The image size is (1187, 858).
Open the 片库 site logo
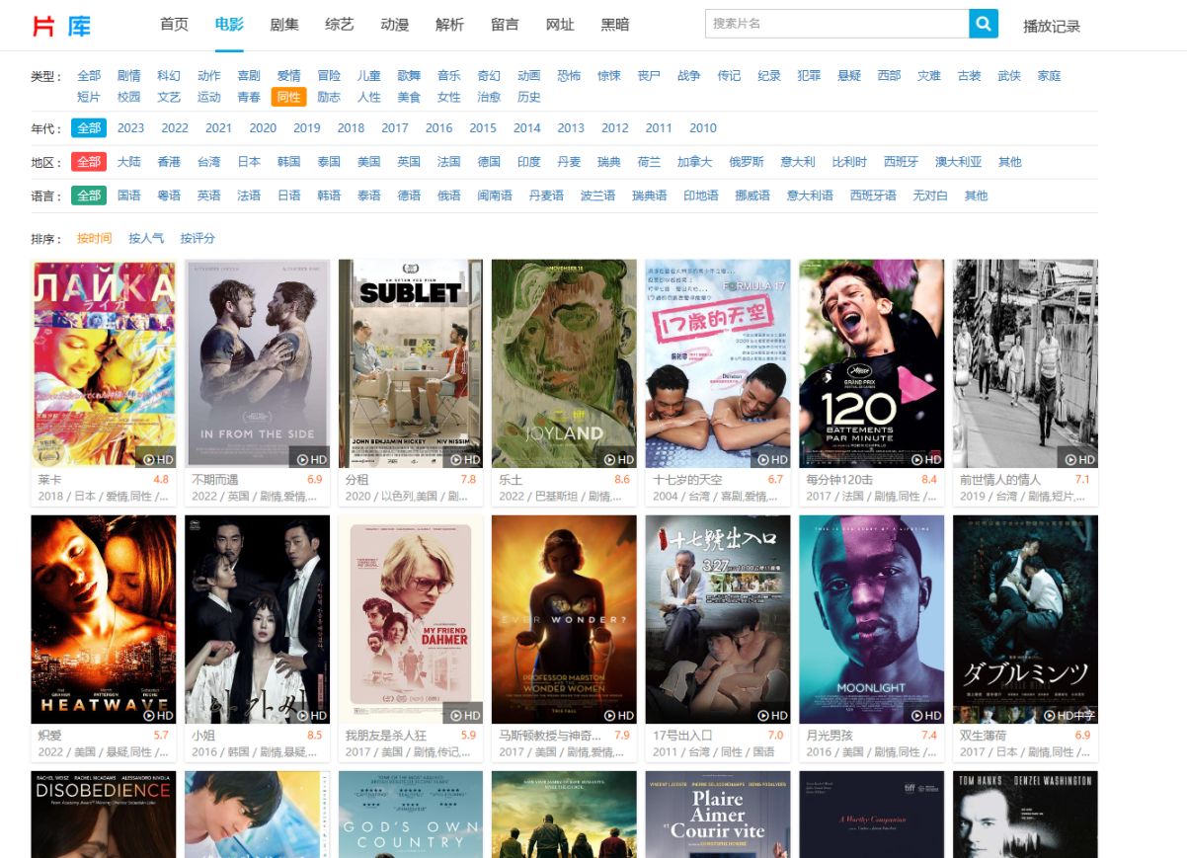(x=62, y=26)
